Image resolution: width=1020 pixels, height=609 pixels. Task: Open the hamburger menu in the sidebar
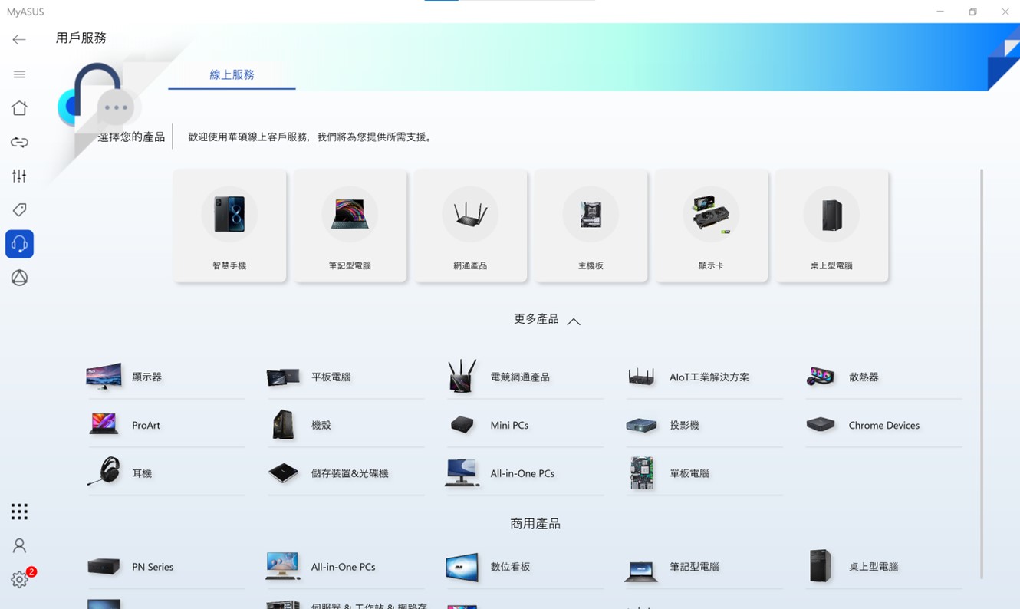click(x=19, y=74)
